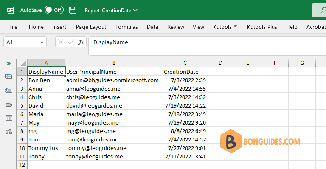The width and height of the screenshot is (326, 169).
Task: Click the maria@leoguides.me cell
Action: tap(114, 114)
